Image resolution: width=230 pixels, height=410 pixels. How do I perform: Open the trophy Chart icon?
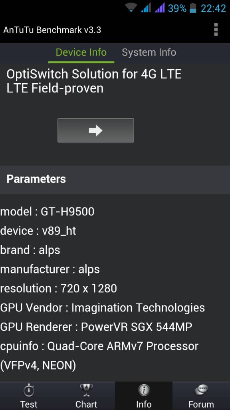86,391
